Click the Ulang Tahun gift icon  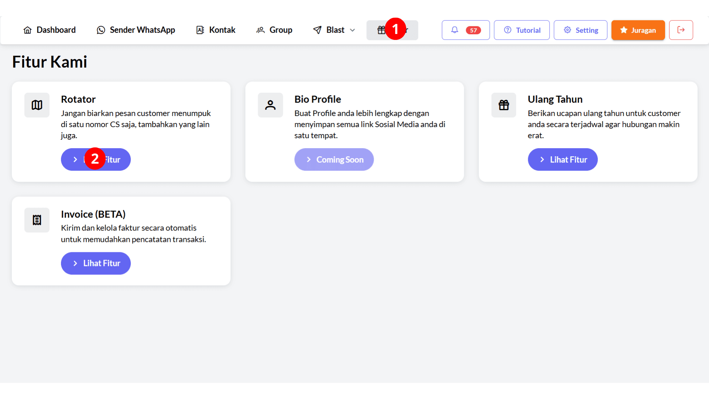point(504,105)
